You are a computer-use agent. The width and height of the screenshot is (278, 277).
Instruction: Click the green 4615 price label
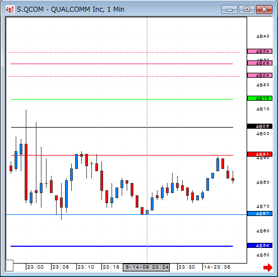point(260,98)
